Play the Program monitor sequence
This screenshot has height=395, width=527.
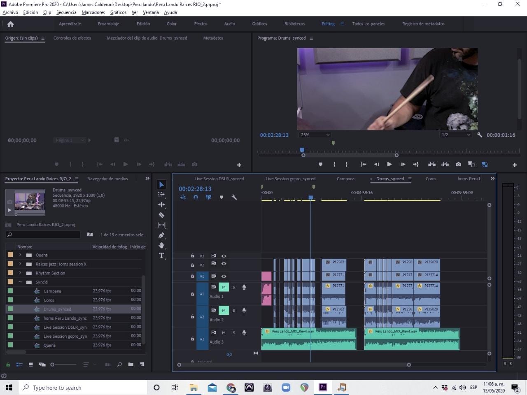[x=389, y=164]
